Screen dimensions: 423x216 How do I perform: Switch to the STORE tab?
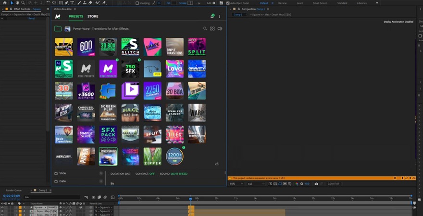[x=93, y=16]
